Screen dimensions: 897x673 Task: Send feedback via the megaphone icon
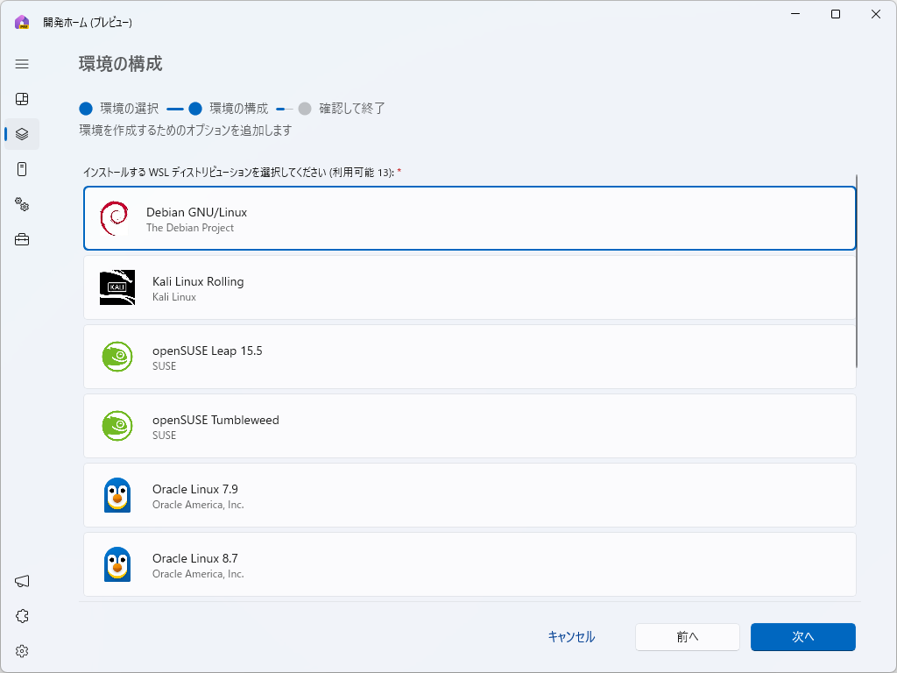click(21, 580)
